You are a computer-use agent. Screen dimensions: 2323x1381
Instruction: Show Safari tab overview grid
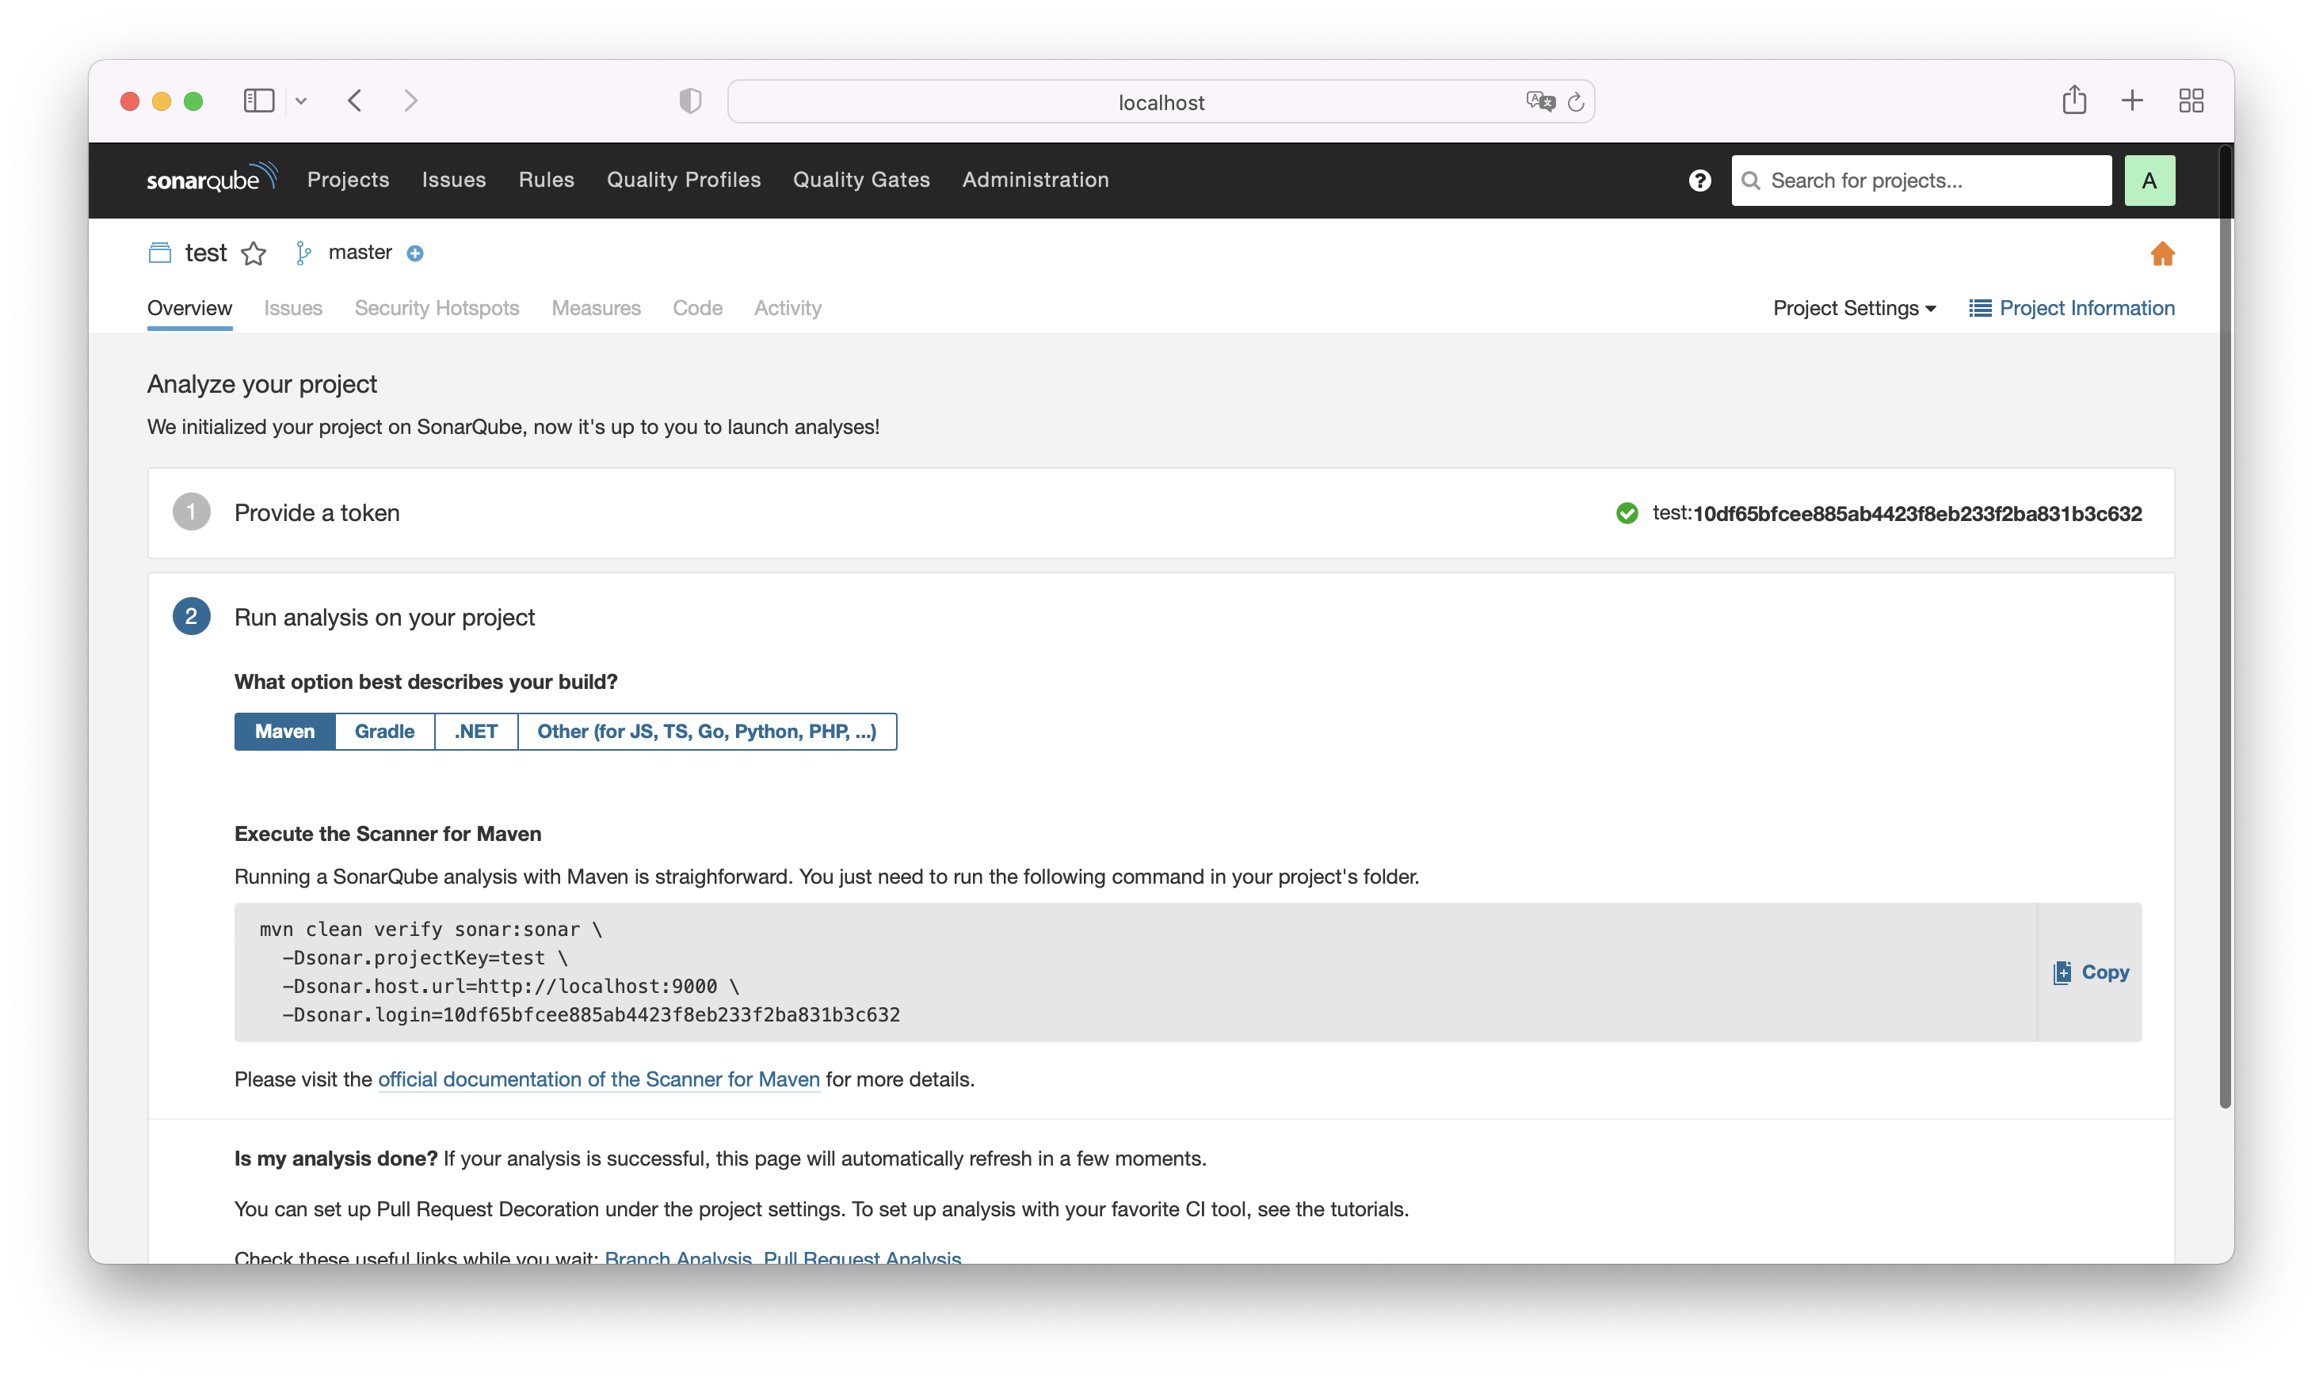pyautogui.click(x=2191, y=101)
